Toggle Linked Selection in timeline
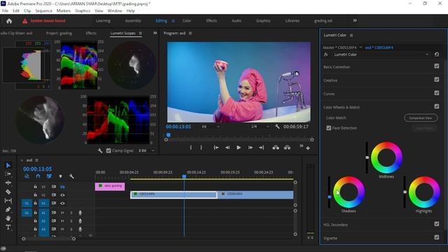The image size is (448, 252). tap(49, 176)
